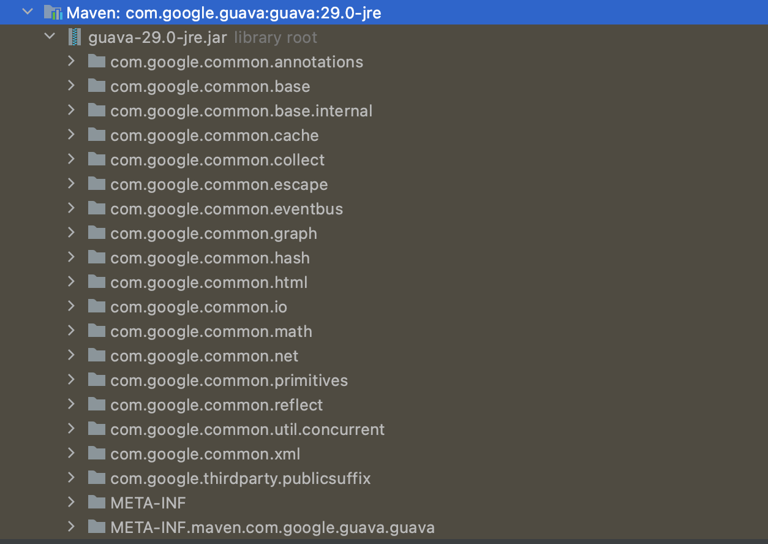Expand the com.google.common.collect package
This screenshot has width=768, height=544.
71,159
